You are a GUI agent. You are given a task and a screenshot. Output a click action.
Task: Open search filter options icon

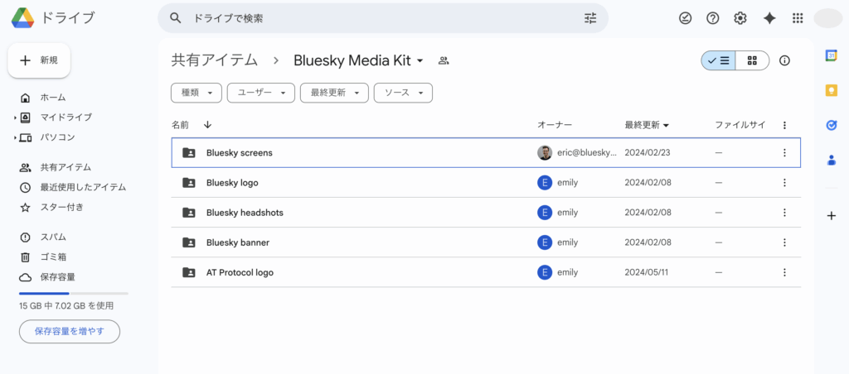(x=590, y=18)
